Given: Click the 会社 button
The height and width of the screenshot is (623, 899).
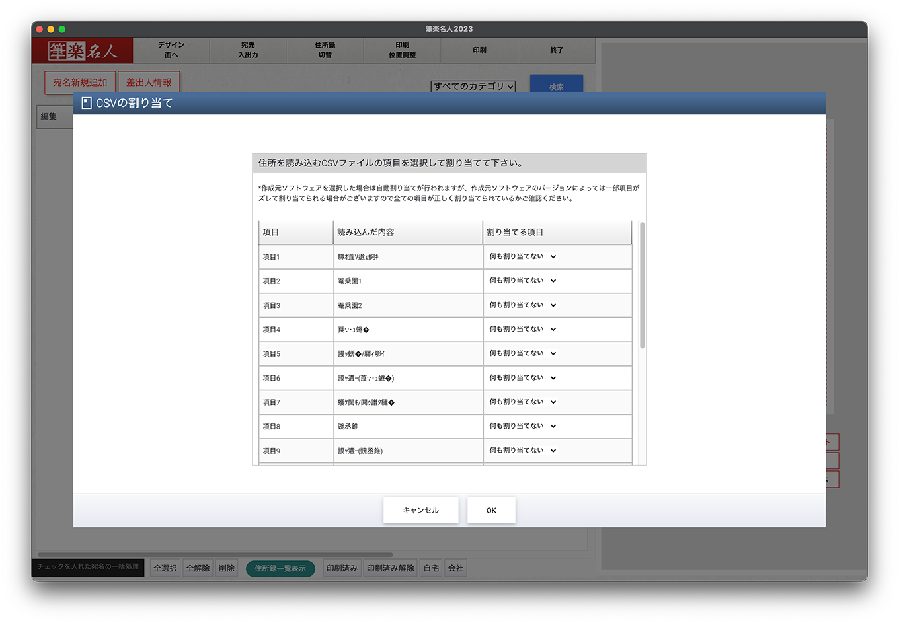Looking at the screenshot, I should click(x=456, y=568).
